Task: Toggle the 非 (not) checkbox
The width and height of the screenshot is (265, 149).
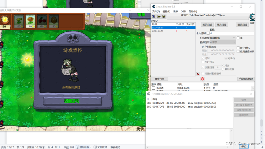Action: click(238, 38)
